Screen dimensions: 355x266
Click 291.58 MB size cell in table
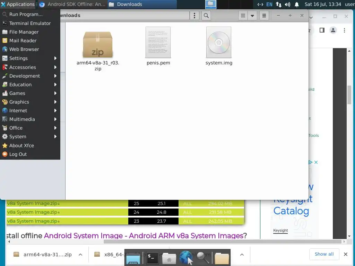pyautogui.click(x=220, y=212)
